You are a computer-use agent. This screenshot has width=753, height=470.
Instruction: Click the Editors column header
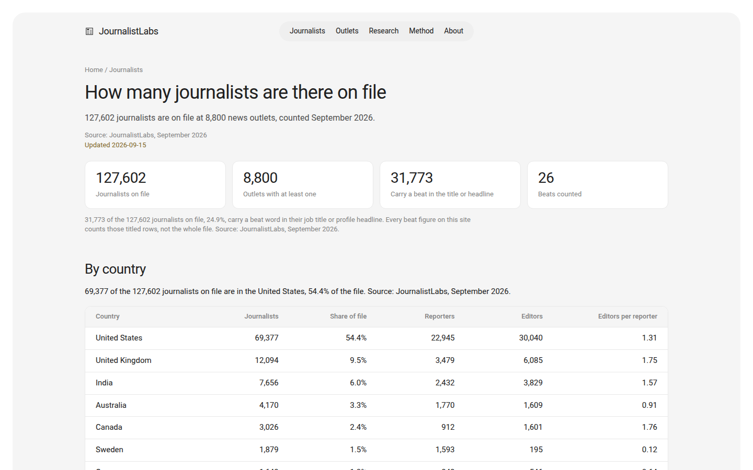(x=532, y=316)
